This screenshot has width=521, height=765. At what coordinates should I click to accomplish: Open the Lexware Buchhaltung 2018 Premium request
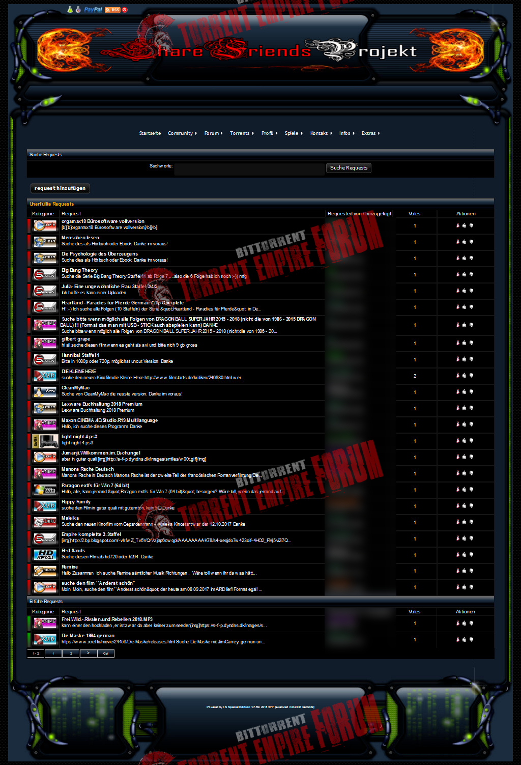[x=102, y=404]
